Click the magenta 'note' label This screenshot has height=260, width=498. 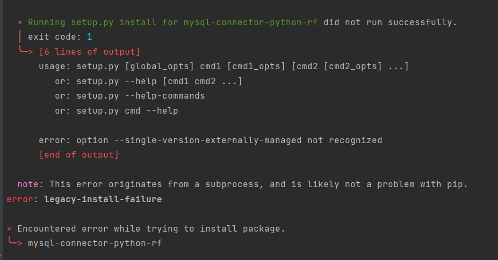28,184
